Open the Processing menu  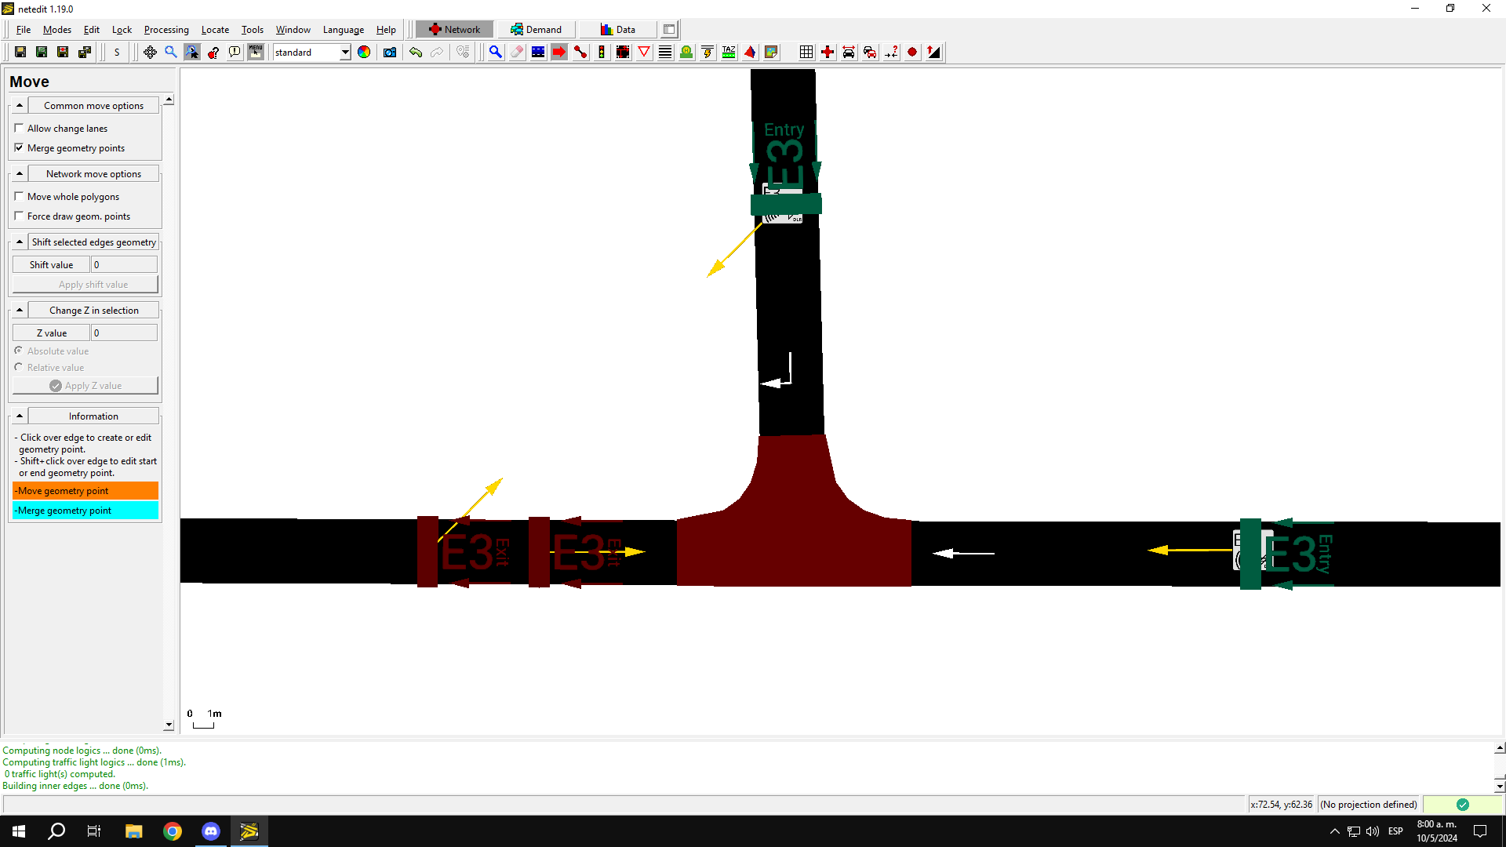166,30
